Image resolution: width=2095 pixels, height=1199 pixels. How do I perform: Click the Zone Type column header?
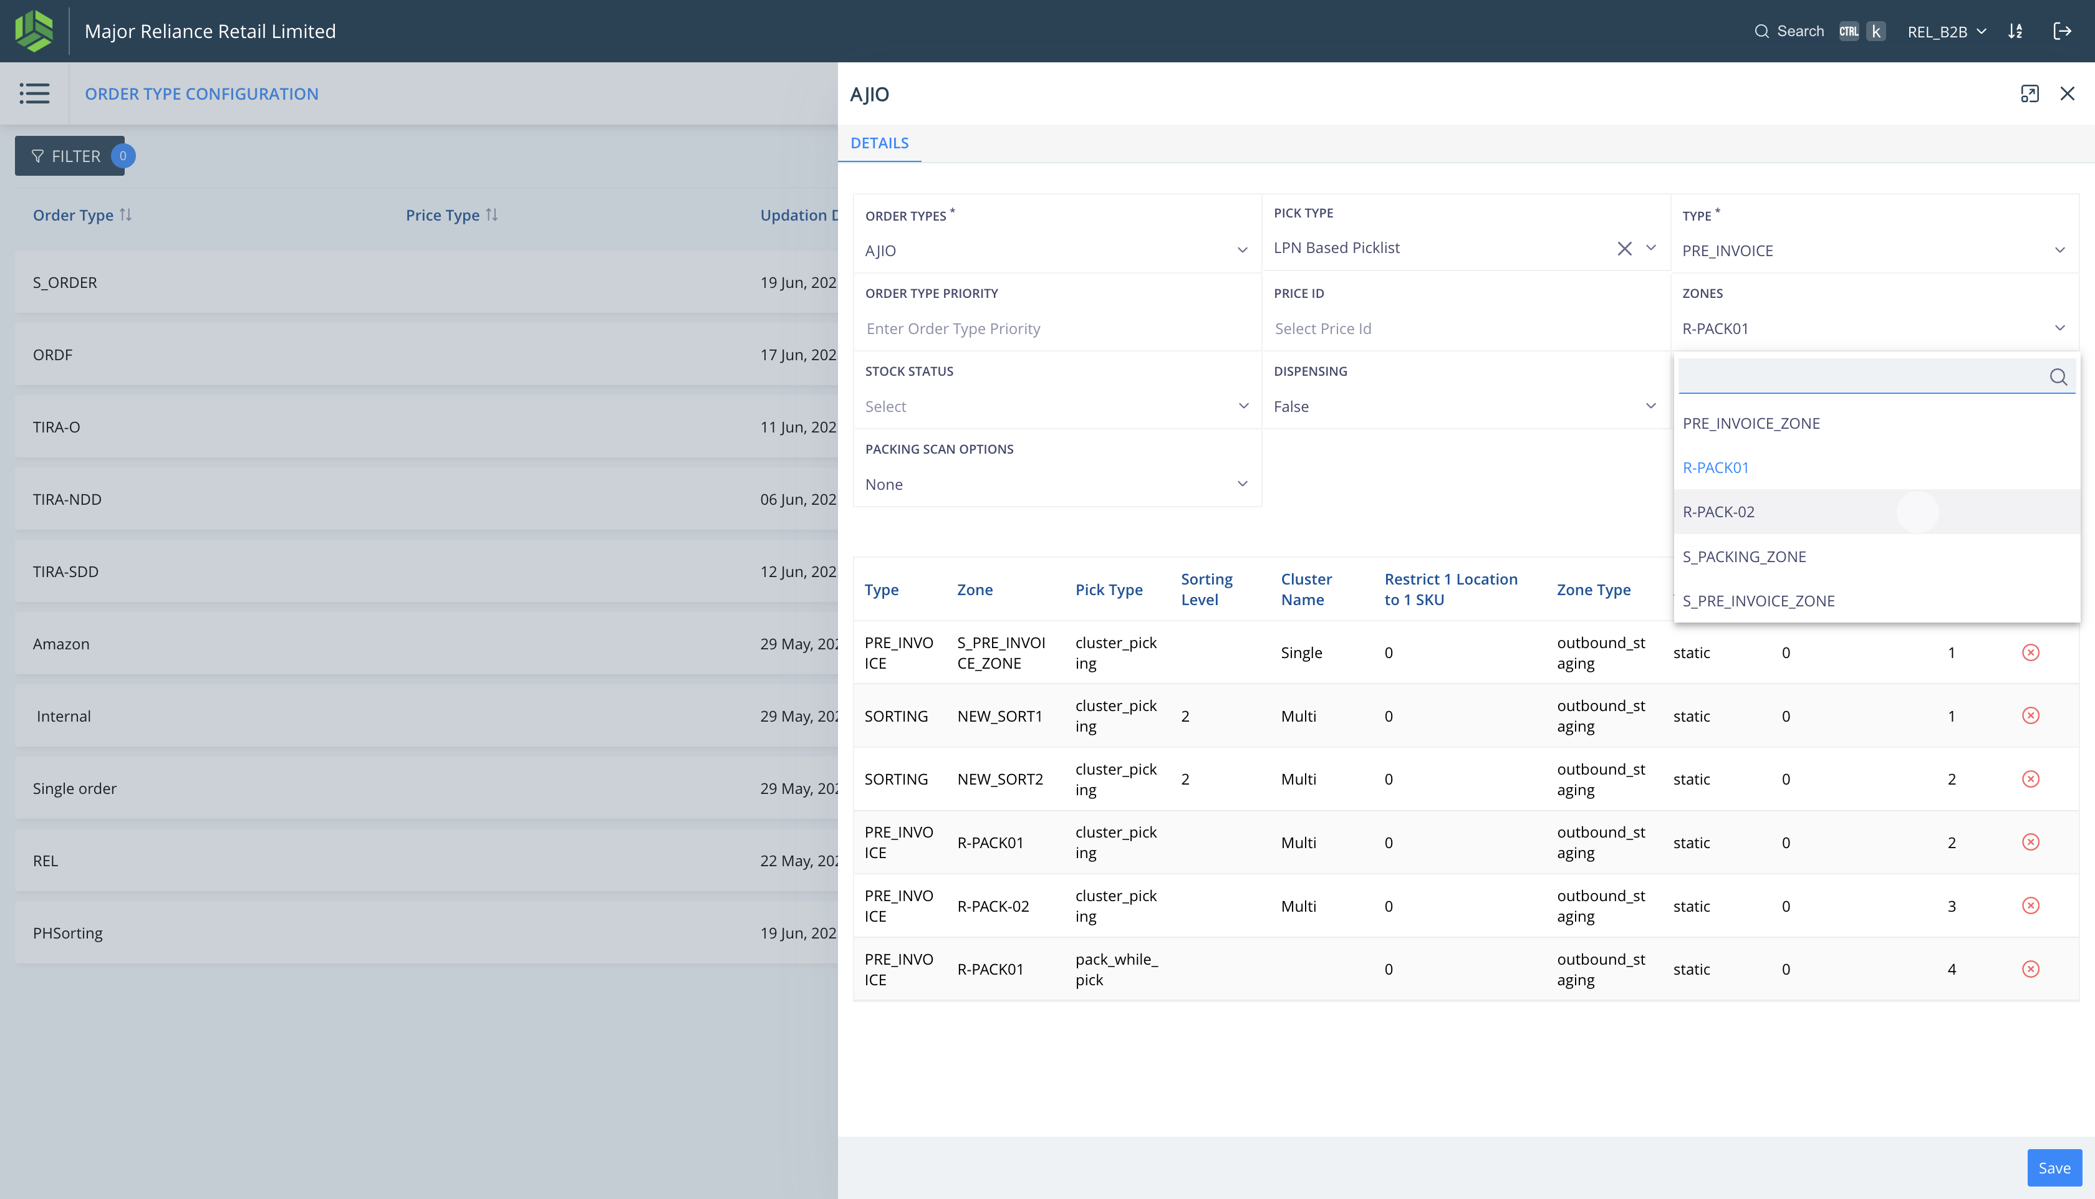(1593, 590)
